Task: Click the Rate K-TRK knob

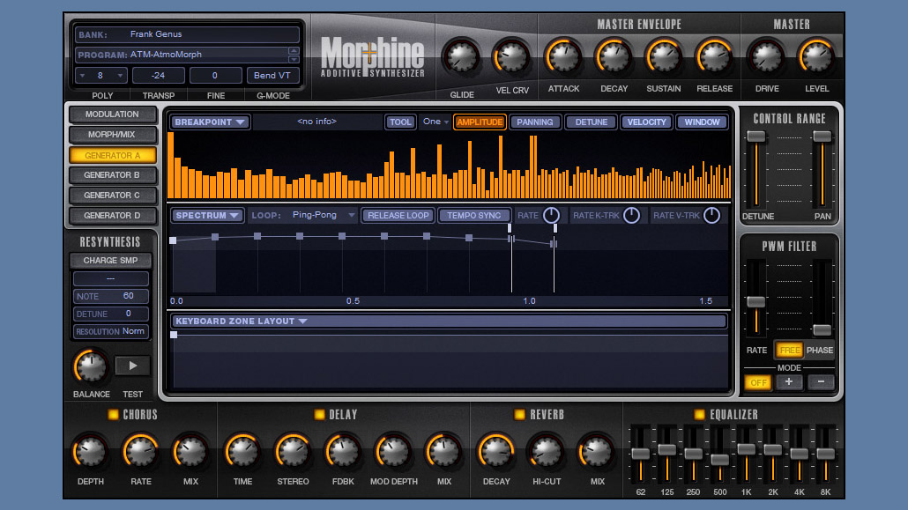Action: tap(631, 216)
